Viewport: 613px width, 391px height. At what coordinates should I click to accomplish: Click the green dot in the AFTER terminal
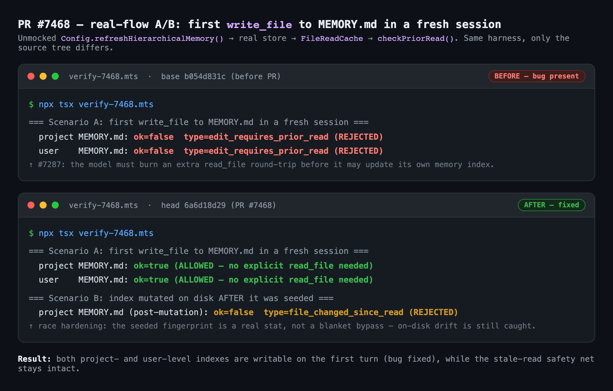pyautogui.click(x=55, y=205)
